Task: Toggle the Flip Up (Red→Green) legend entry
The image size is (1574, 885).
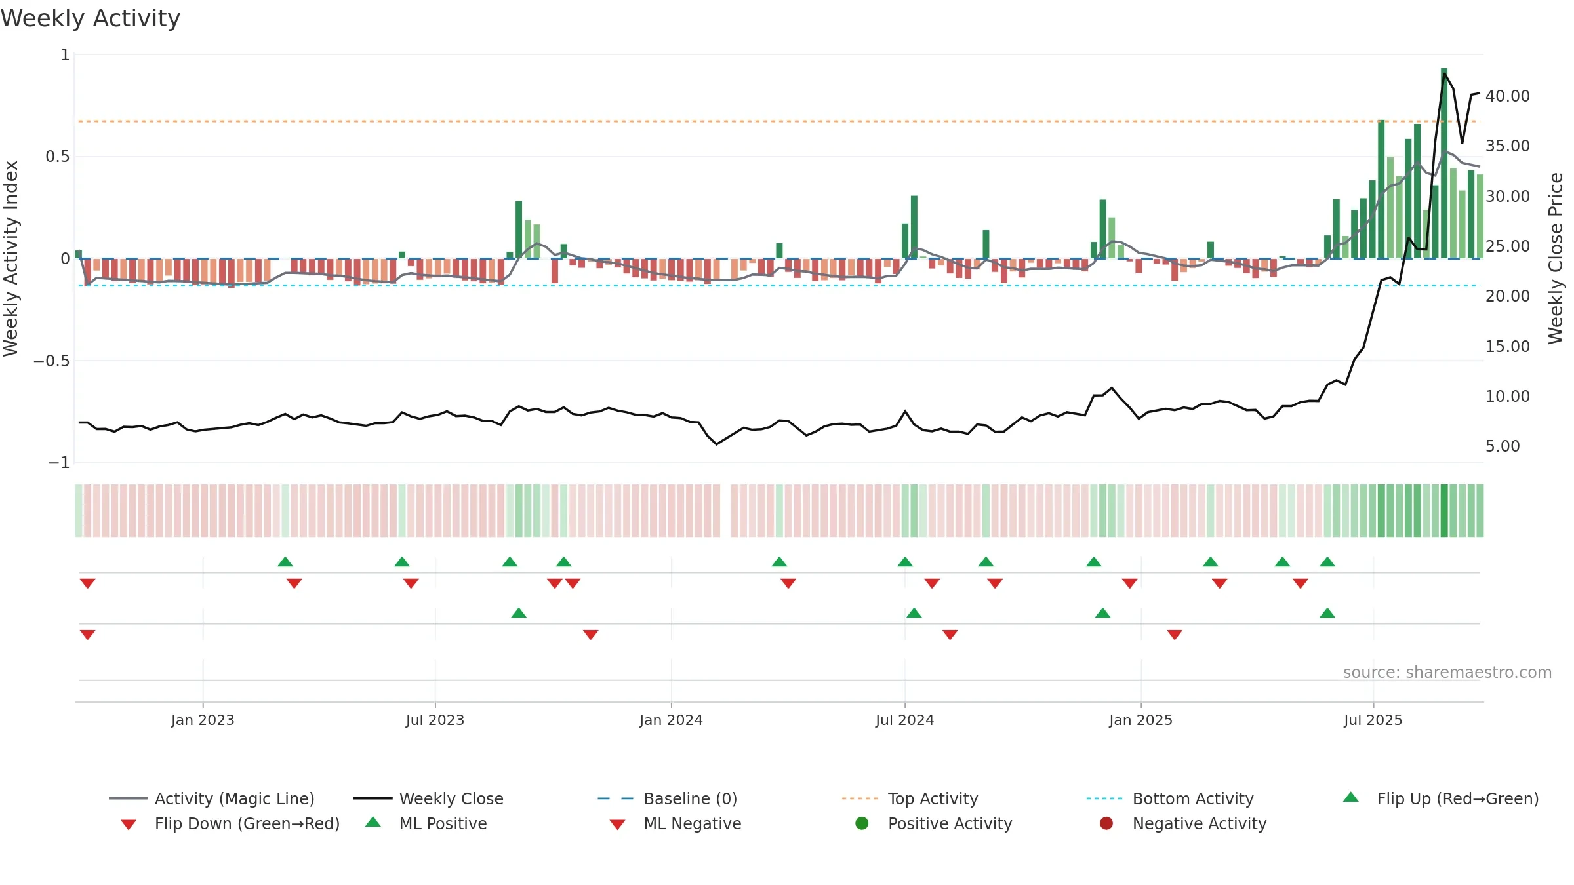Action: click(1441, 798)
